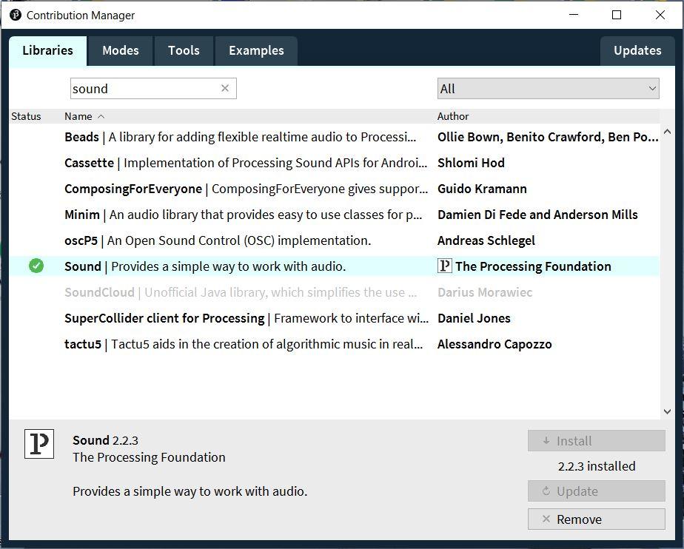Click scrollbar up arrow in library list
This screenshot has width=684, height=549.
click(x=667, y=131)
